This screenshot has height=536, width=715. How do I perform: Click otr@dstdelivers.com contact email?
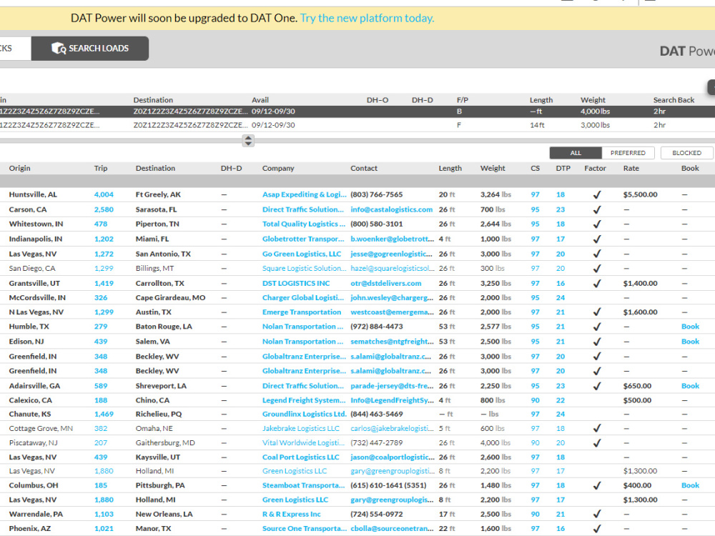point(386,284)
